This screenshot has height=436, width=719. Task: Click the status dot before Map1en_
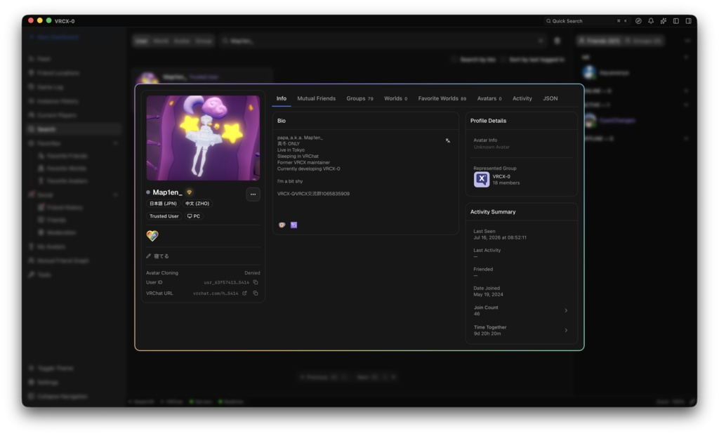(147, 192)
